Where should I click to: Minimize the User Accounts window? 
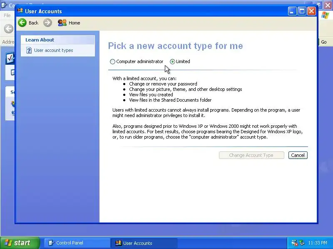tap(292, 11)
